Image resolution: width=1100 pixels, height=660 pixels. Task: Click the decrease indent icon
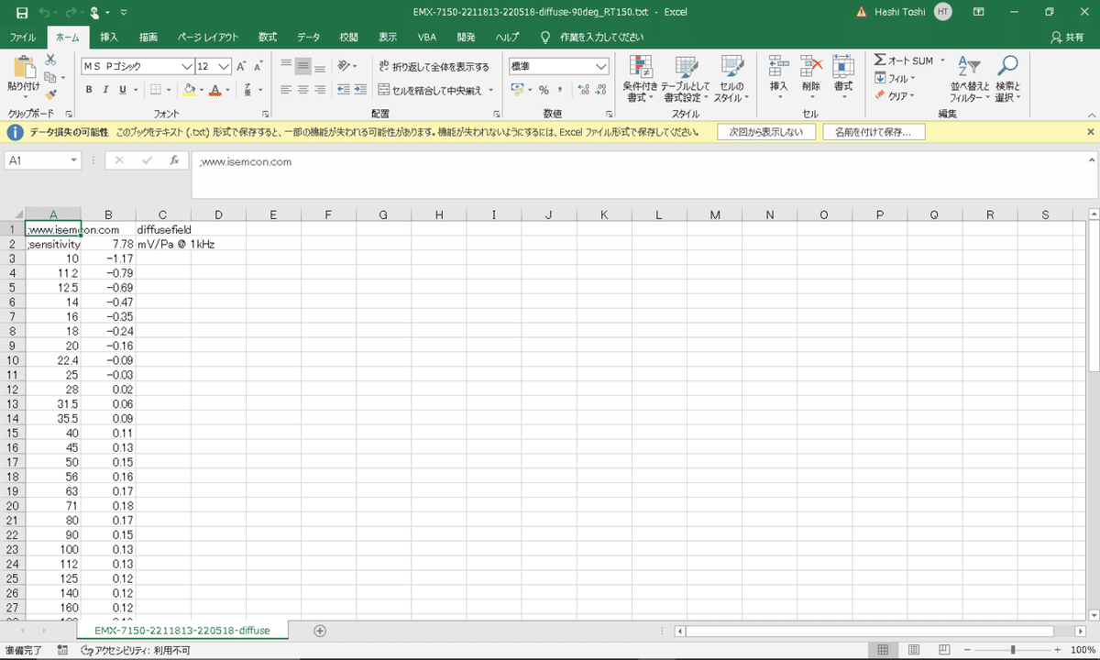(x=344, y=90)
